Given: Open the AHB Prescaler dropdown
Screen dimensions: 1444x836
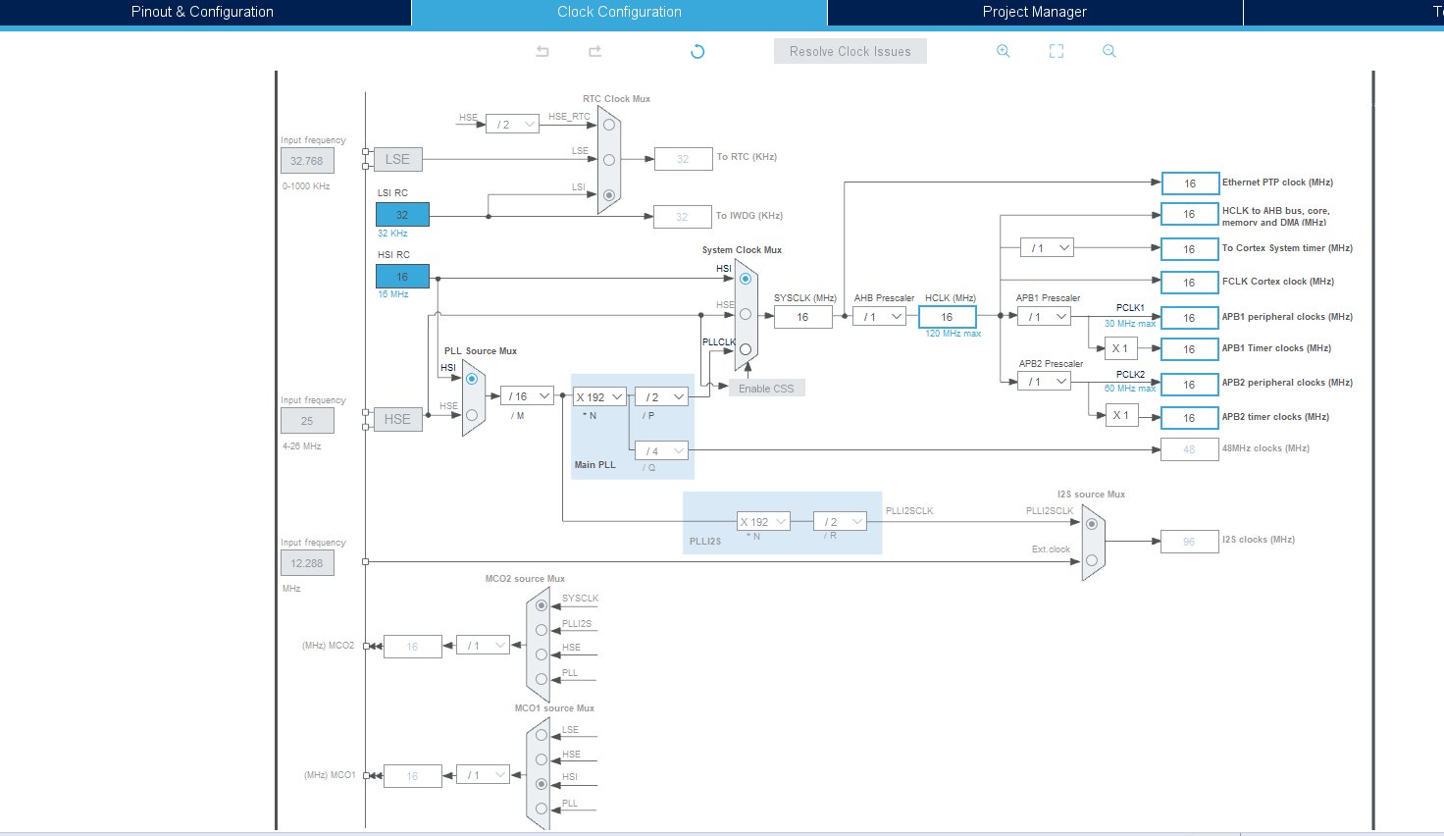Looking at the screenshot, I should tap(879, 317).
